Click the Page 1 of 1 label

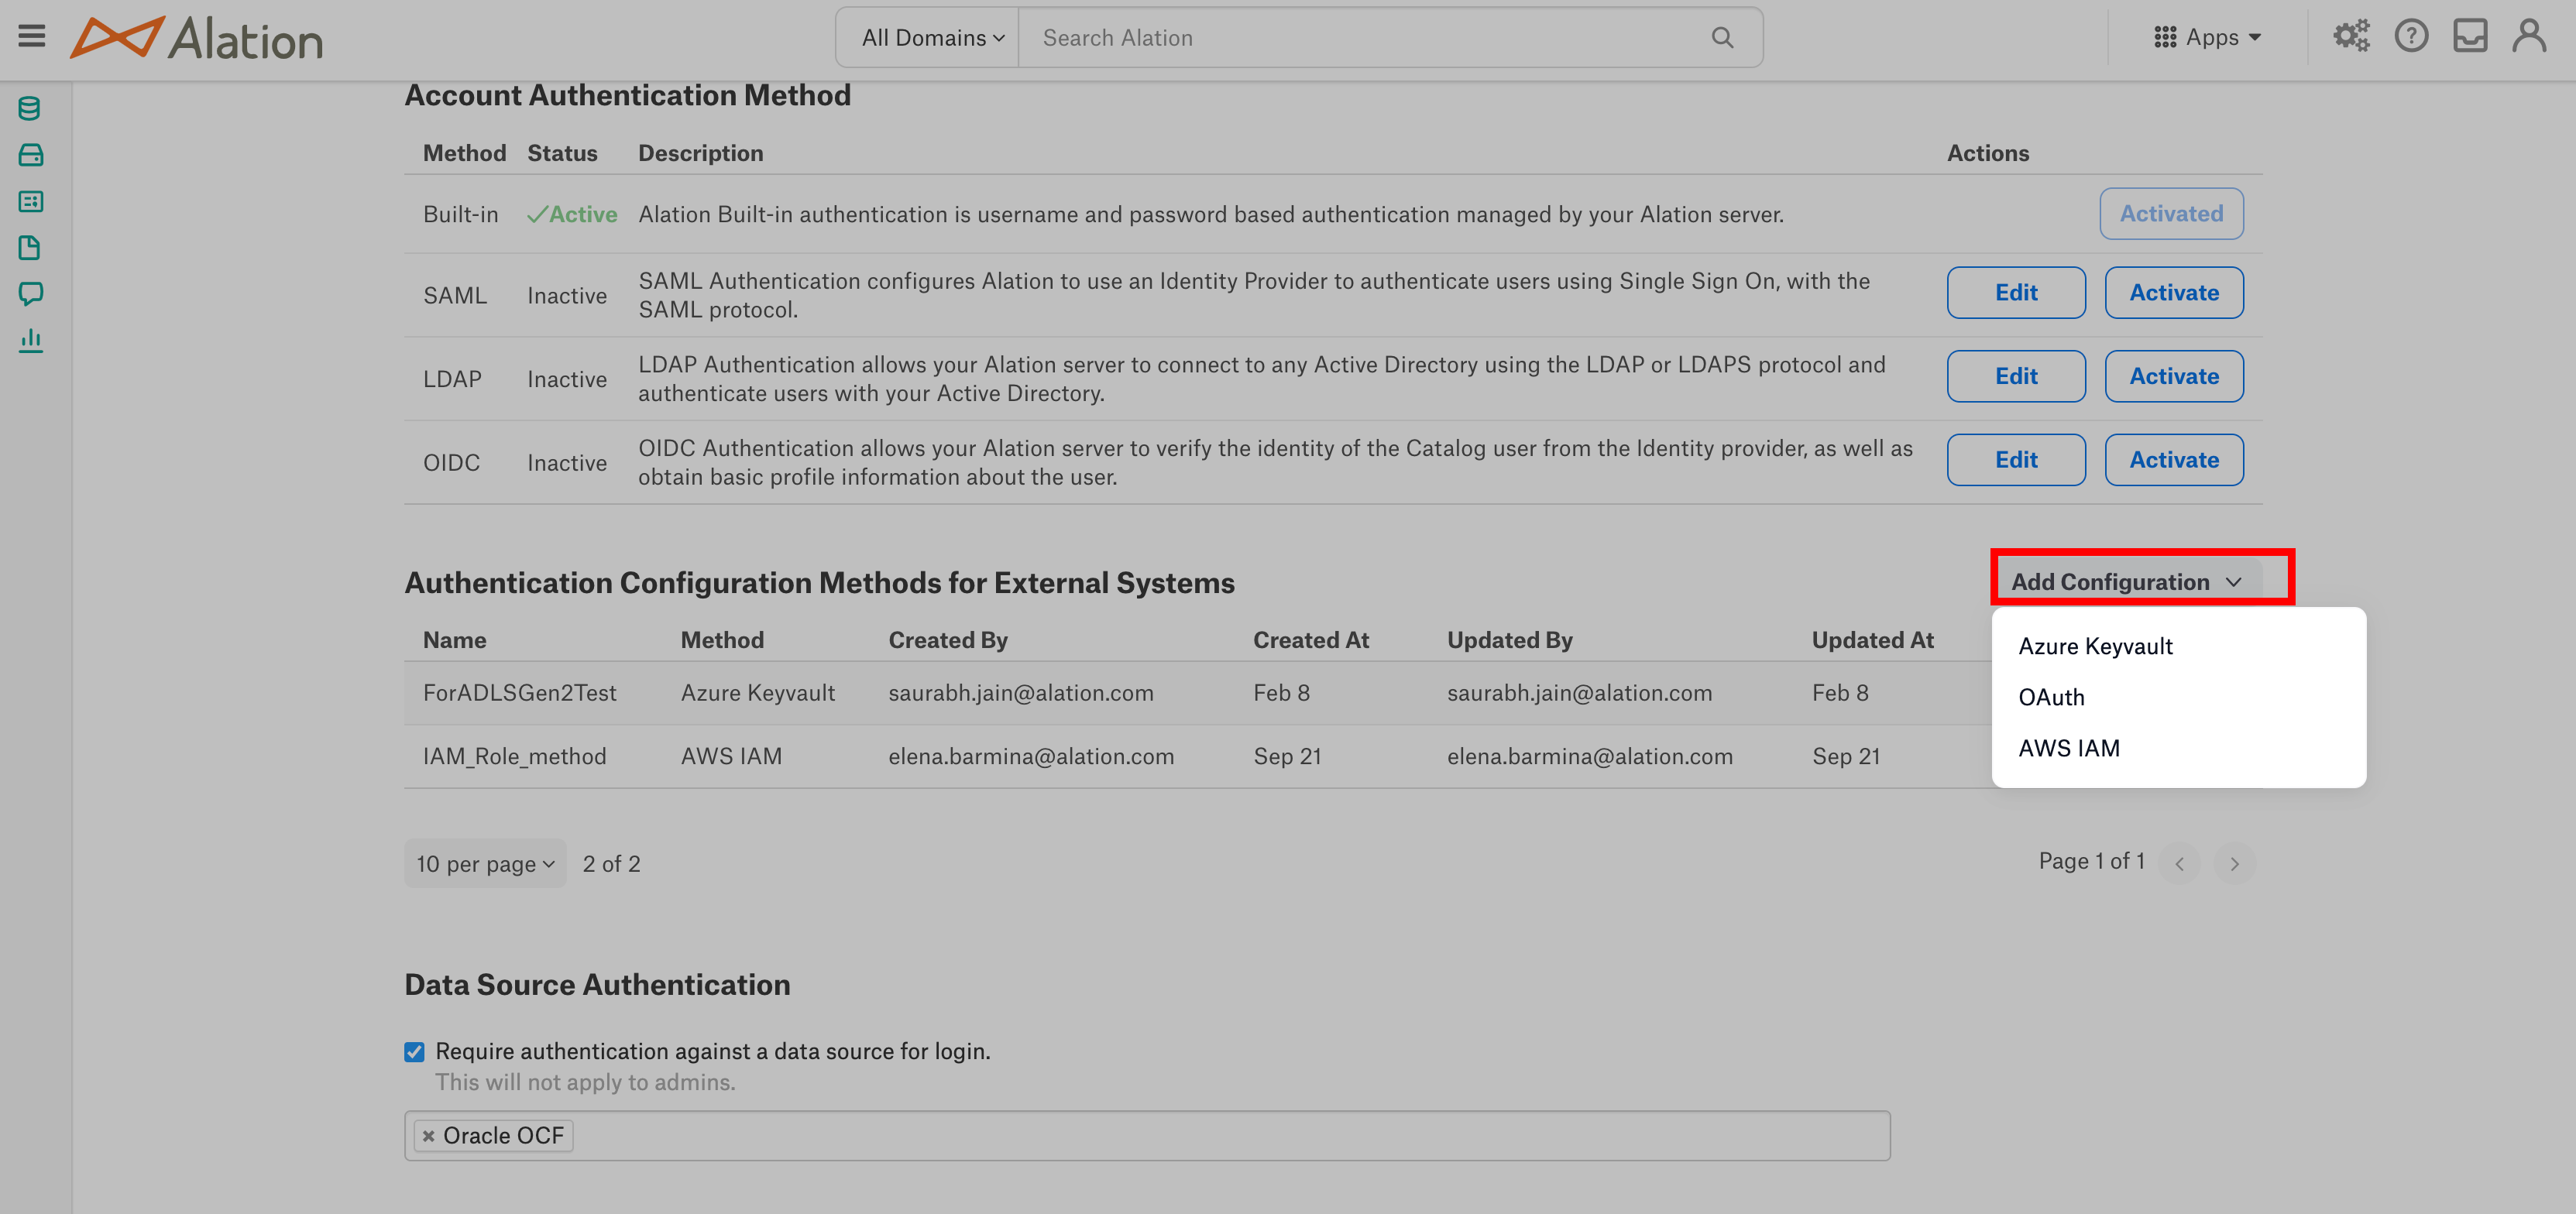[x=2091, y=862]
